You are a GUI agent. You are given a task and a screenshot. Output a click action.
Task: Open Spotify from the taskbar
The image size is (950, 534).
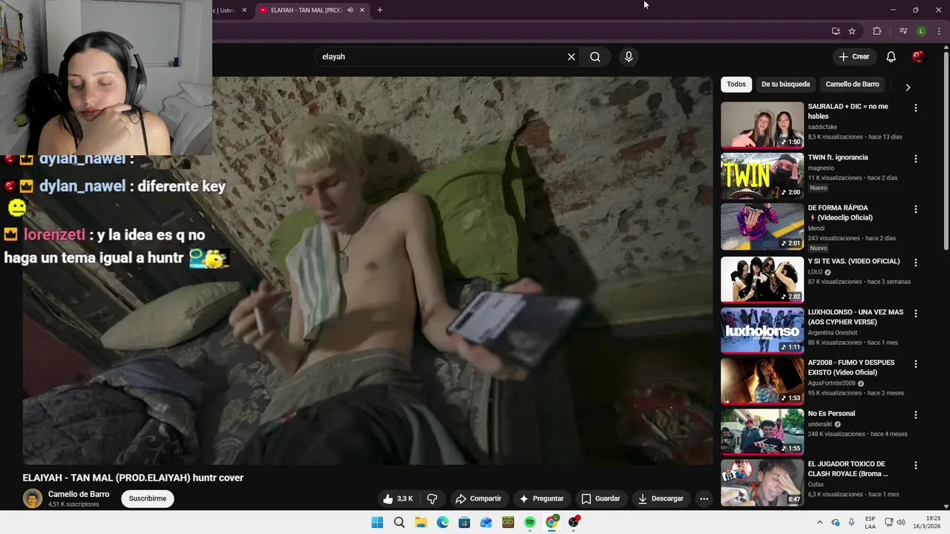(x=530, y=522)
